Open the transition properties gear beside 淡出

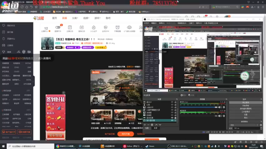click(261, 125)
